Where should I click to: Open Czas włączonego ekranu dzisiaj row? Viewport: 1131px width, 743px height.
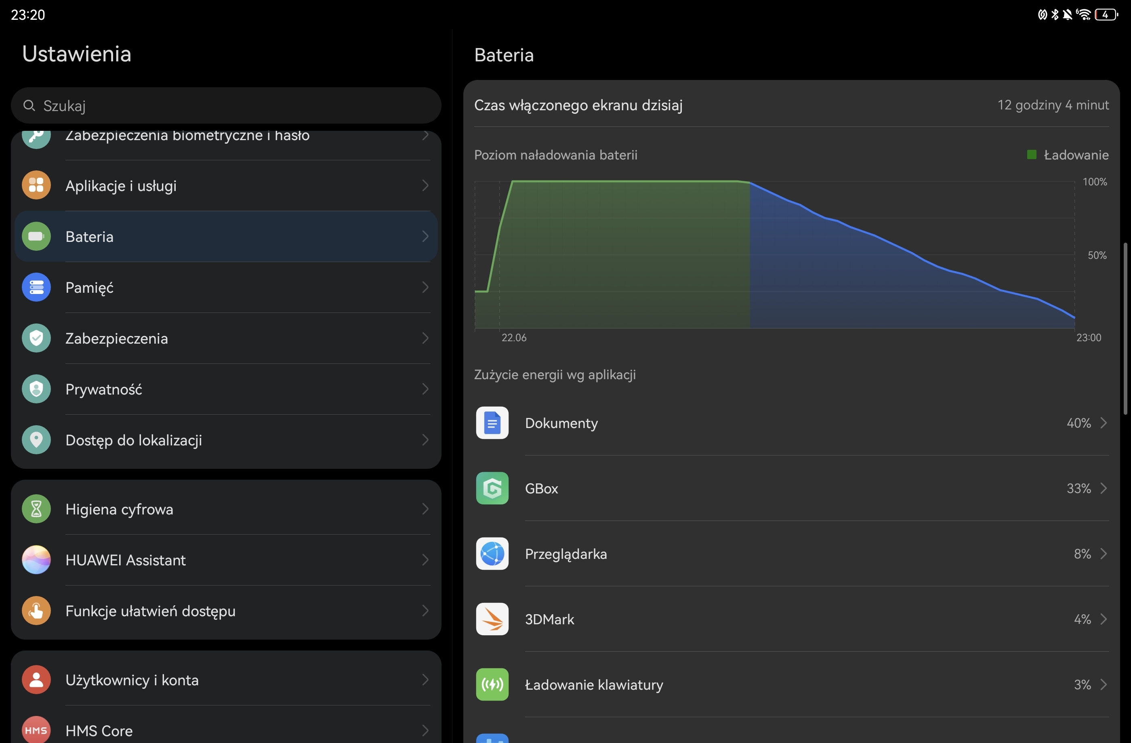pos(791,105)
